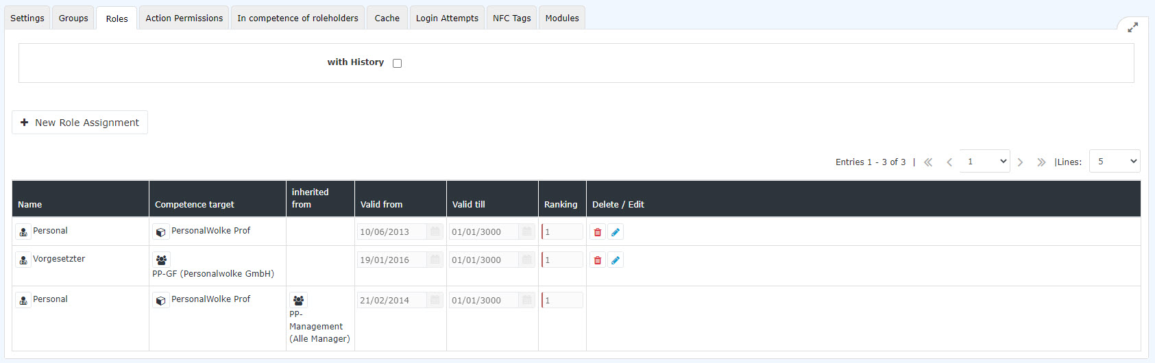This screenshot has width=1155, height=363.
Task: Go to previous page of entries
Action: coord(949,162)
